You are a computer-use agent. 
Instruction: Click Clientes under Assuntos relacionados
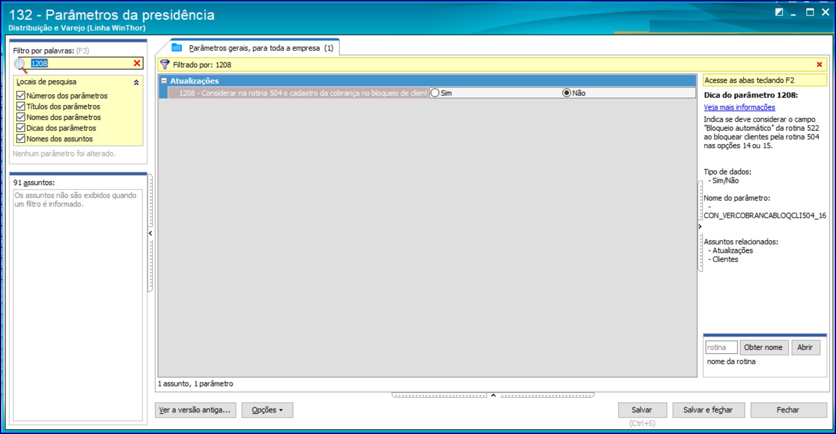[x=725, y=259]
